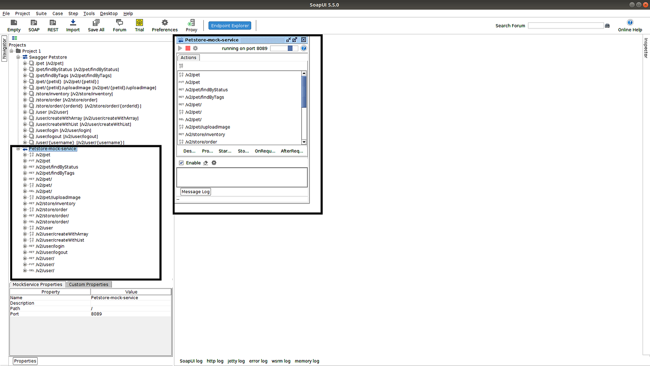Open the Inspector side tab
650x366 pixels.
click(x=646, y=48)
